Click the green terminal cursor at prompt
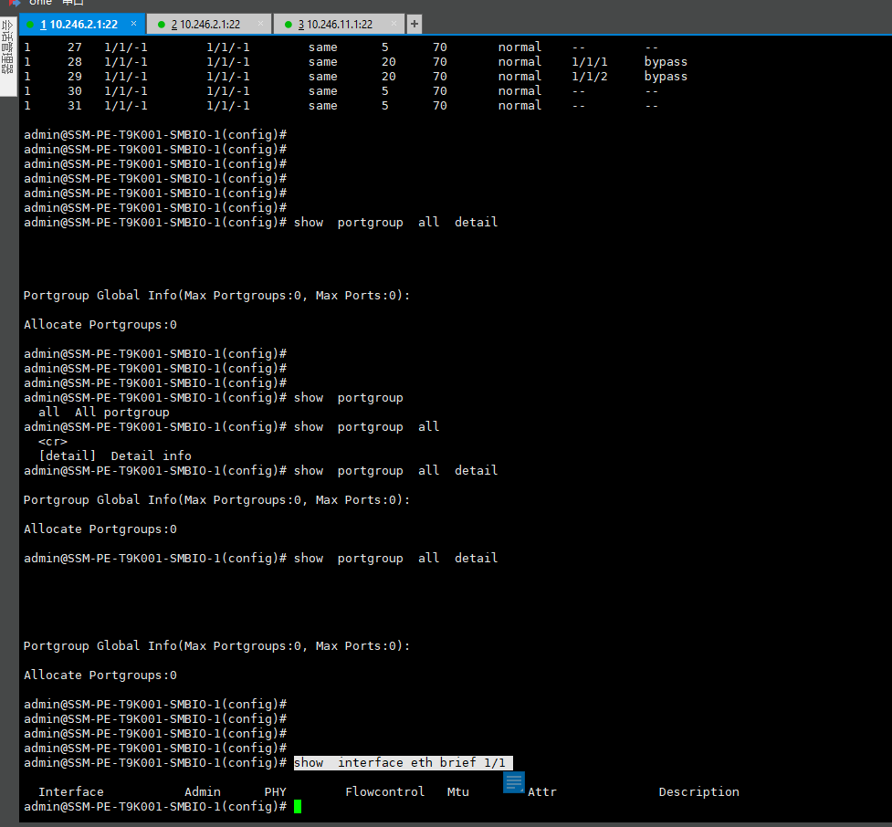The height and width of the screenshot is (827, 892). (298, 807)
